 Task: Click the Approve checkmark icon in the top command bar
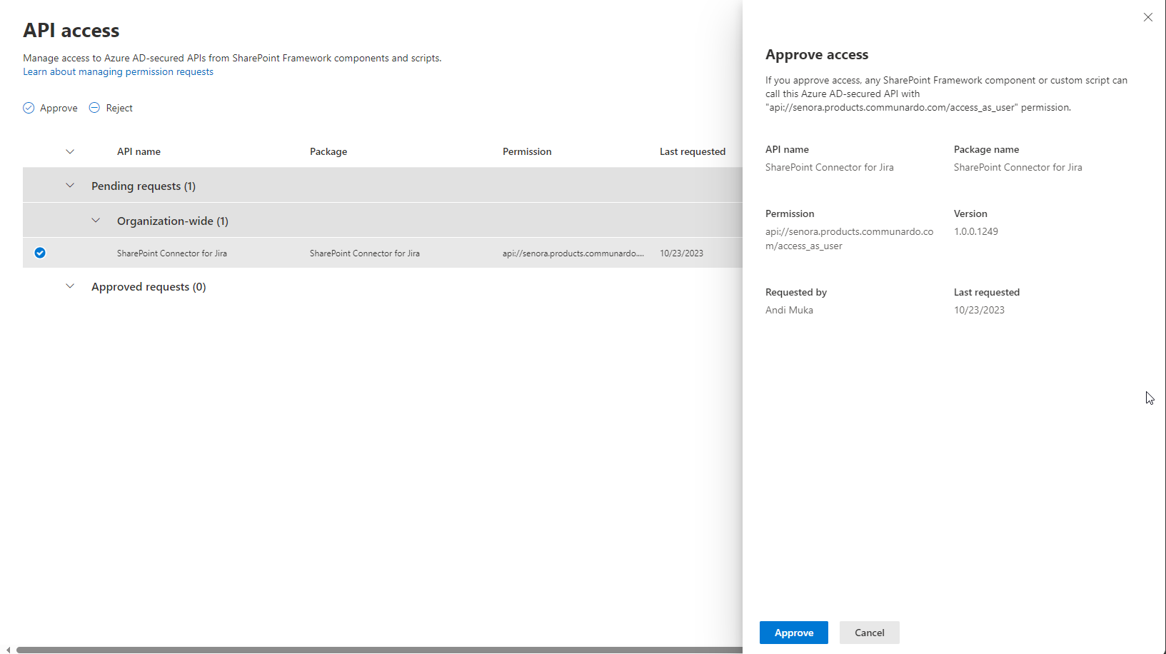(29, 108)
